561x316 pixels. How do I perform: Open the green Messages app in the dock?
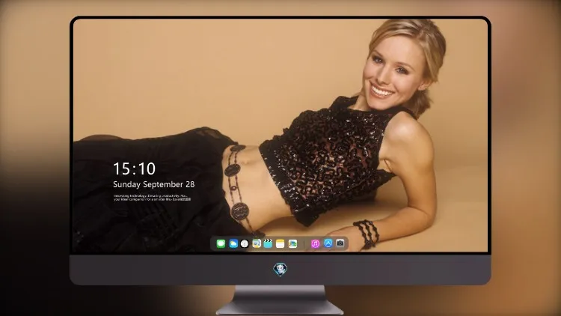click(221, 243)
